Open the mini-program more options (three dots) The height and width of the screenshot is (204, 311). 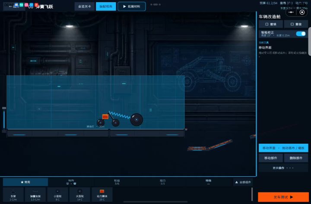coord(291,12)
